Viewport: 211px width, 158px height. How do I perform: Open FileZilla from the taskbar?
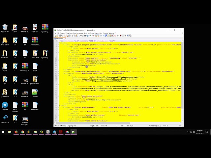(x=61, y=132)
